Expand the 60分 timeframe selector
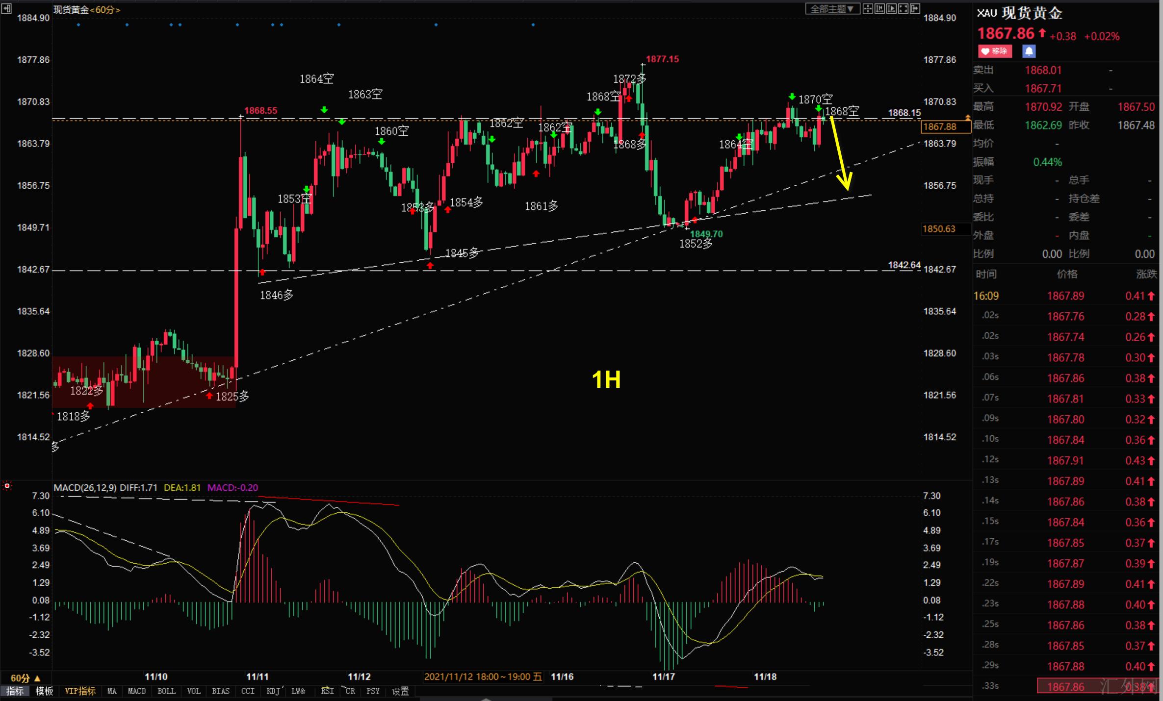This screenshot has height=701, width=1163. (25, 678)
